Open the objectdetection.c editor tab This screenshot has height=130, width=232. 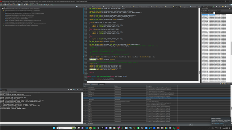click(144, 7)
